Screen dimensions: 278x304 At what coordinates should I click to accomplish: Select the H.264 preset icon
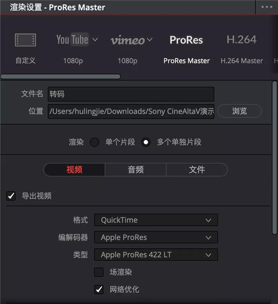point(241,39)
